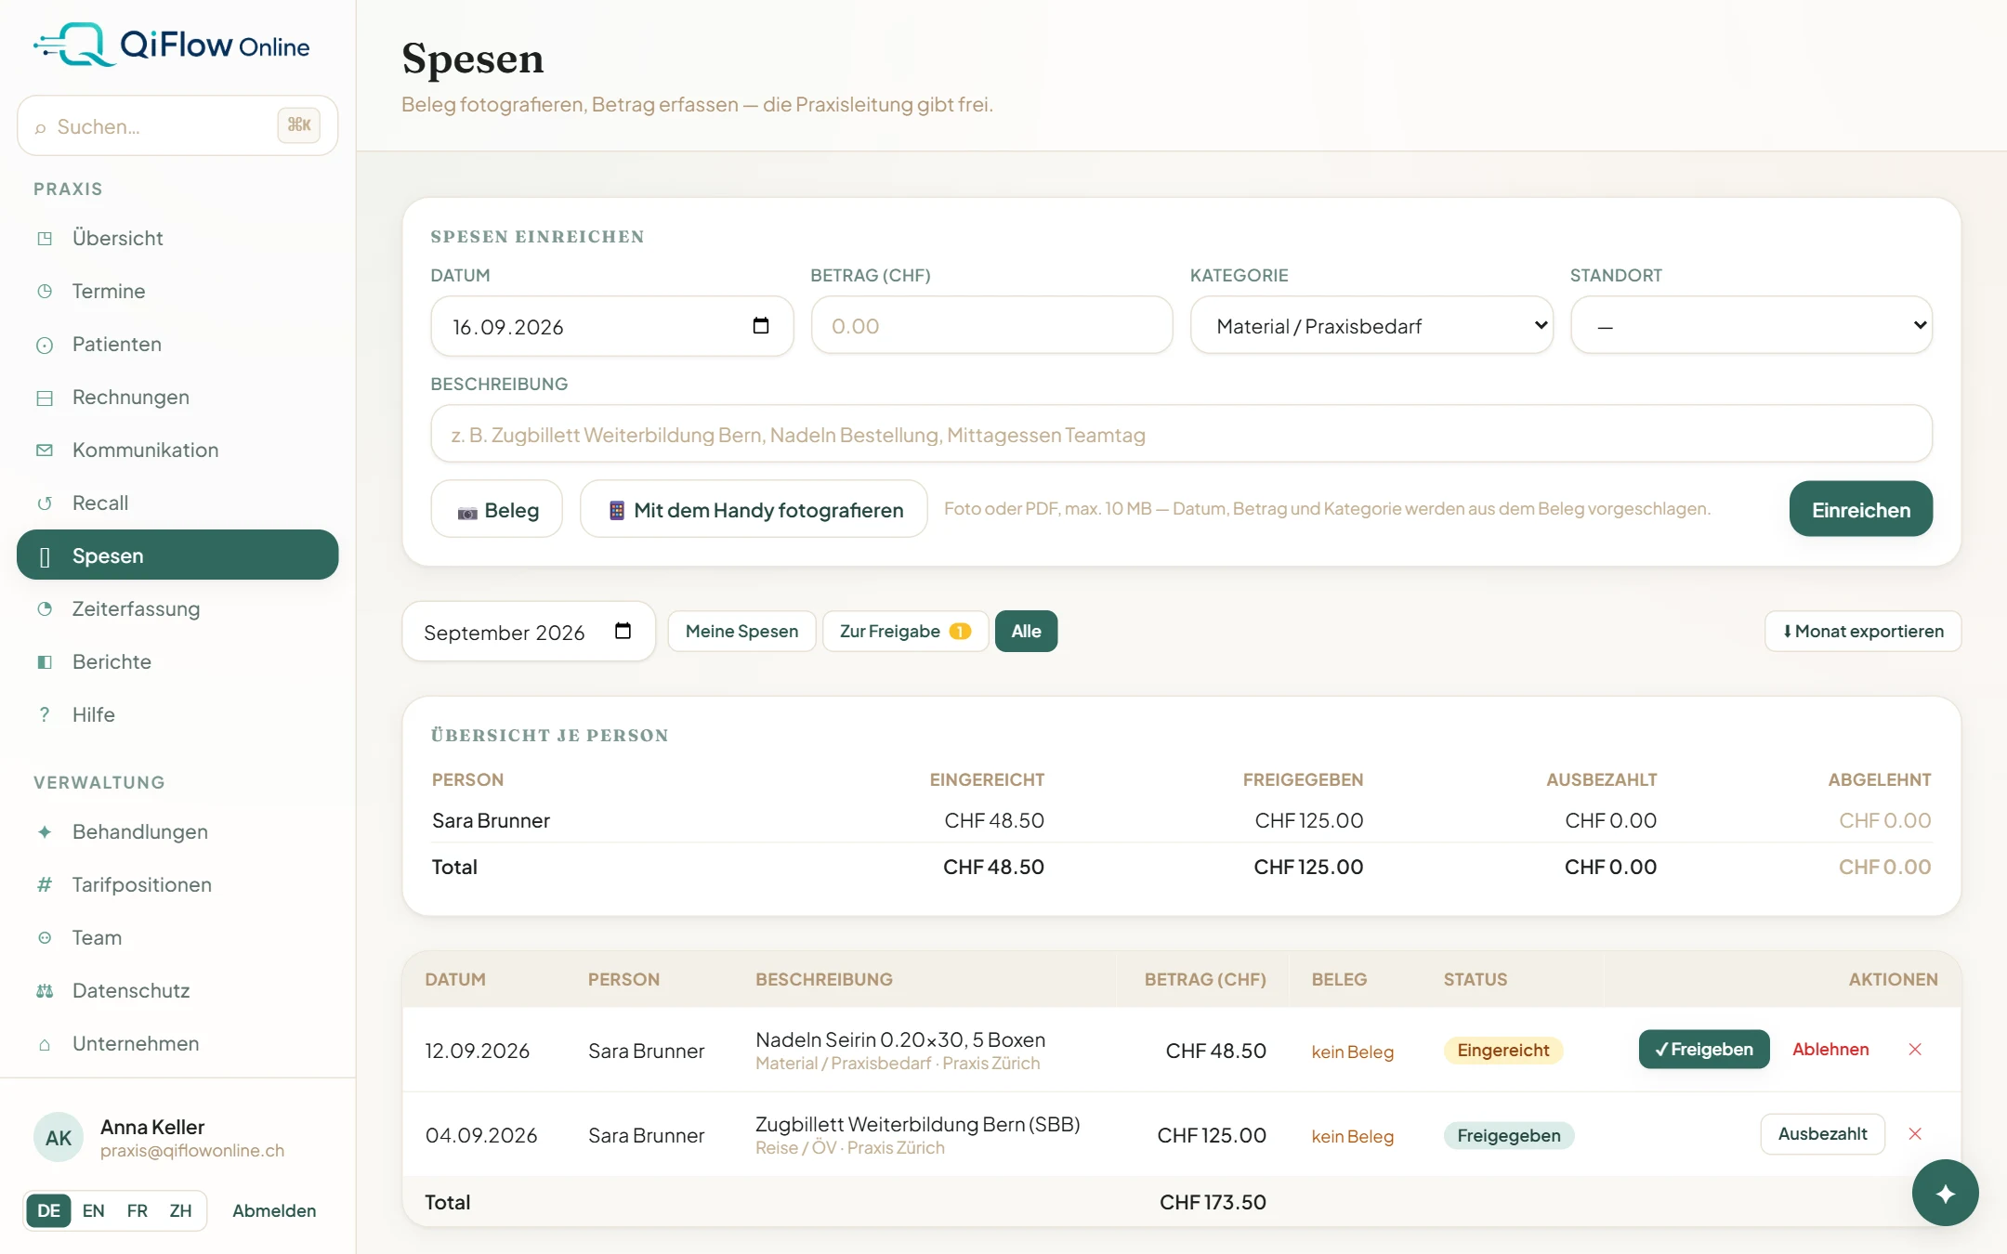Open month picker icon beside September 2026
This screenshot has height=1254, width=2007.
[x=623, y=632]
